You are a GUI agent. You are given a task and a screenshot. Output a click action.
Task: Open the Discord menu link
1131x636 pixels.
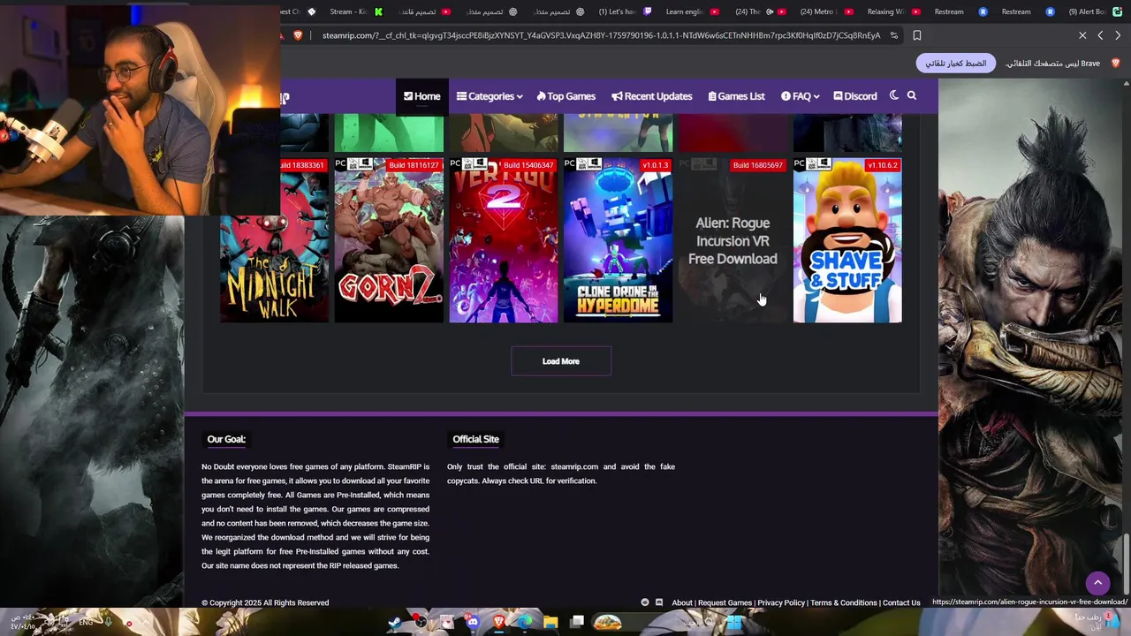(855, 96)
